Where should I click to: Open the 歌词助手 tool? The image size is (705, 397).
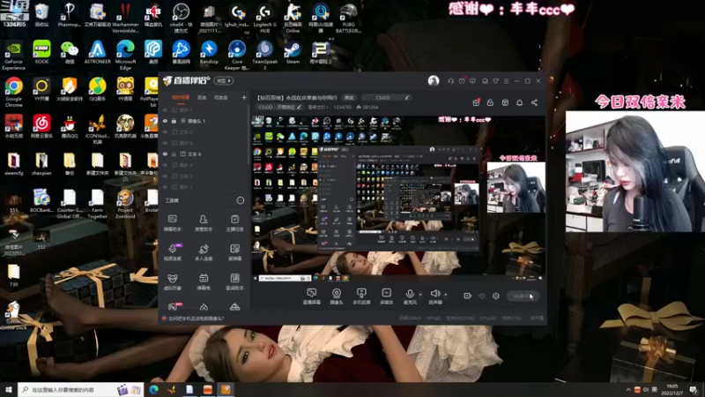point(234,281)
